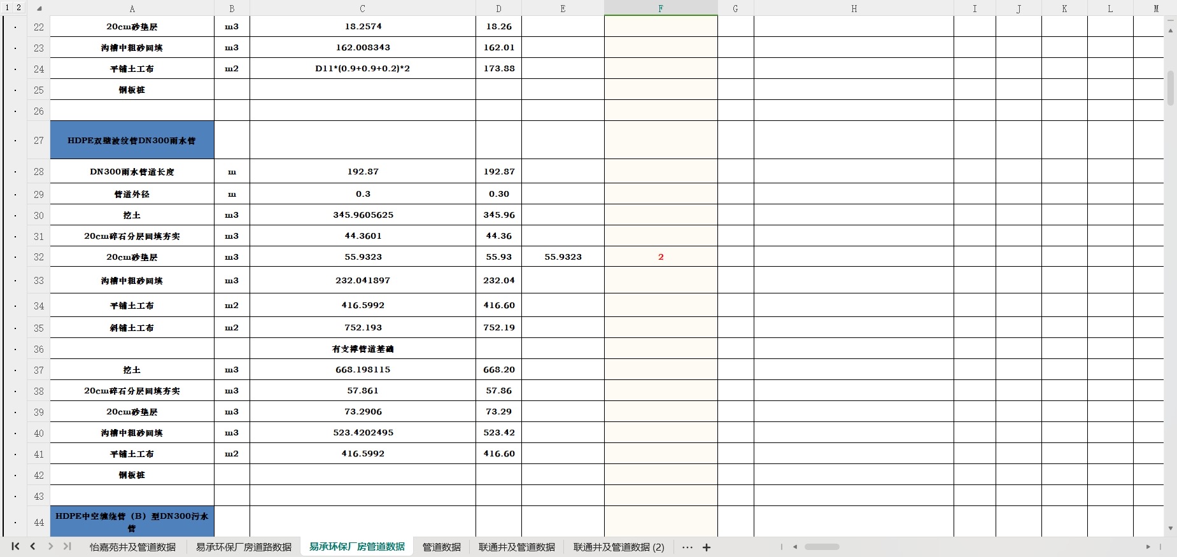1177x557 pixels.
Task: Click the vertical scrollbar down arrow
Action: 1171,528
